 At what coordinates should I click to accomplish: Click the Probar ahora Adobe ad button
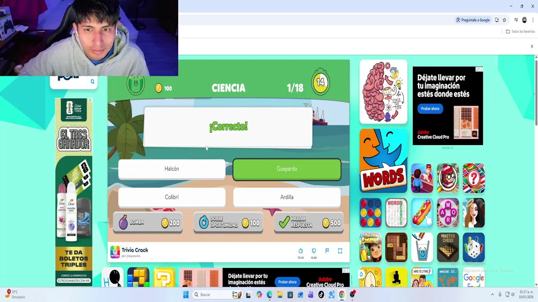(430, 109)
